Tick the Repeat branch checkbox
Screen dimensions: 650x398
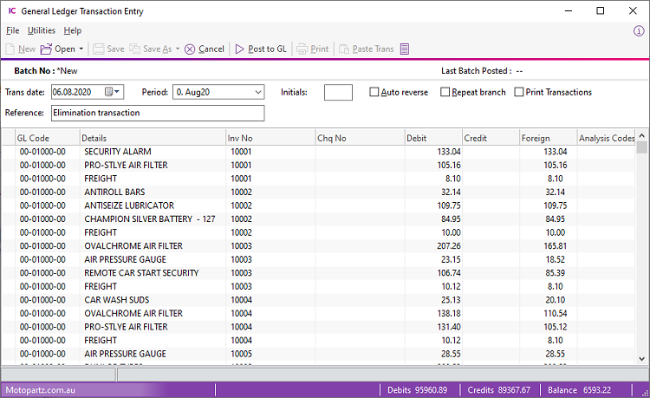445,92
